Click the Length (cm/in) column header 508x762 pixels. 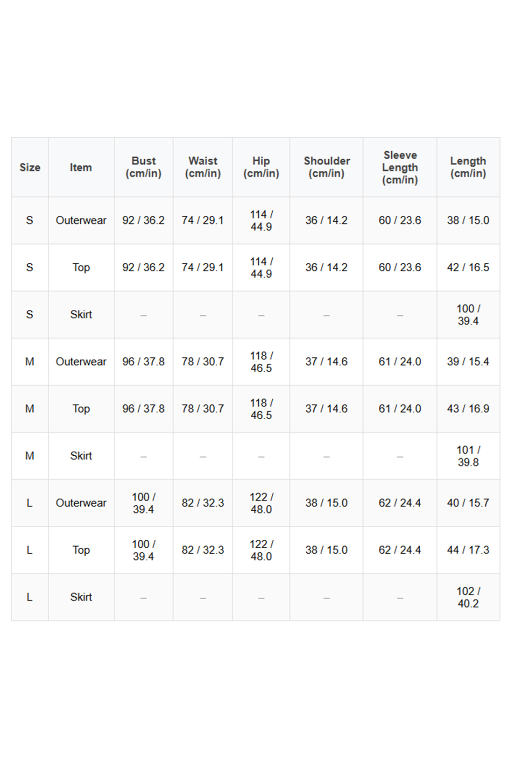pos(468,167)
